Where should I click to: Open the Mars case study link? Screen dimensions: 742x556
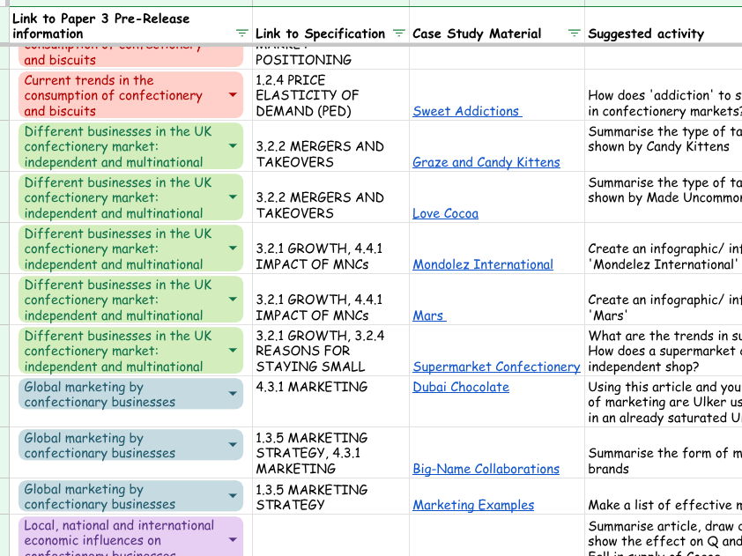click(428, 315)
